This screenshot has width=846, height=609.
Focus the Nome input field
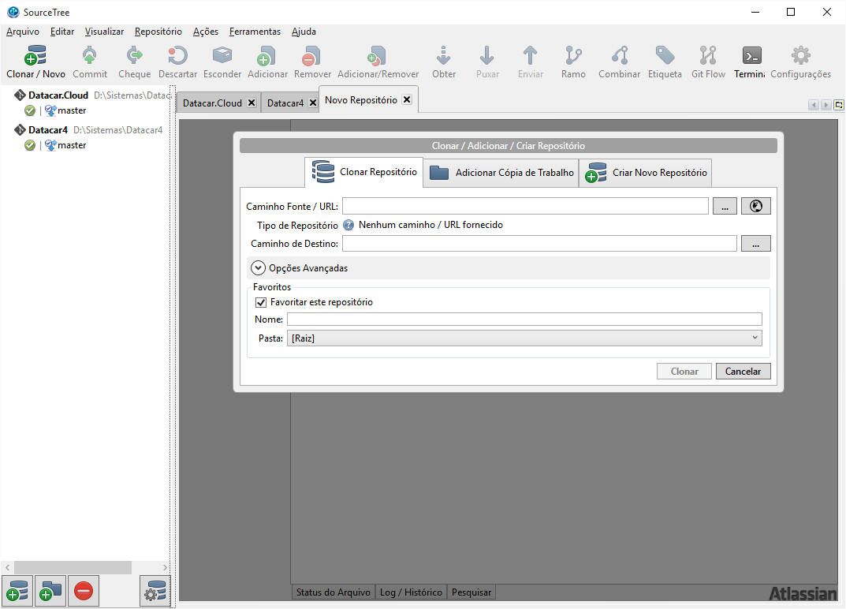click(x=524, y=319)
